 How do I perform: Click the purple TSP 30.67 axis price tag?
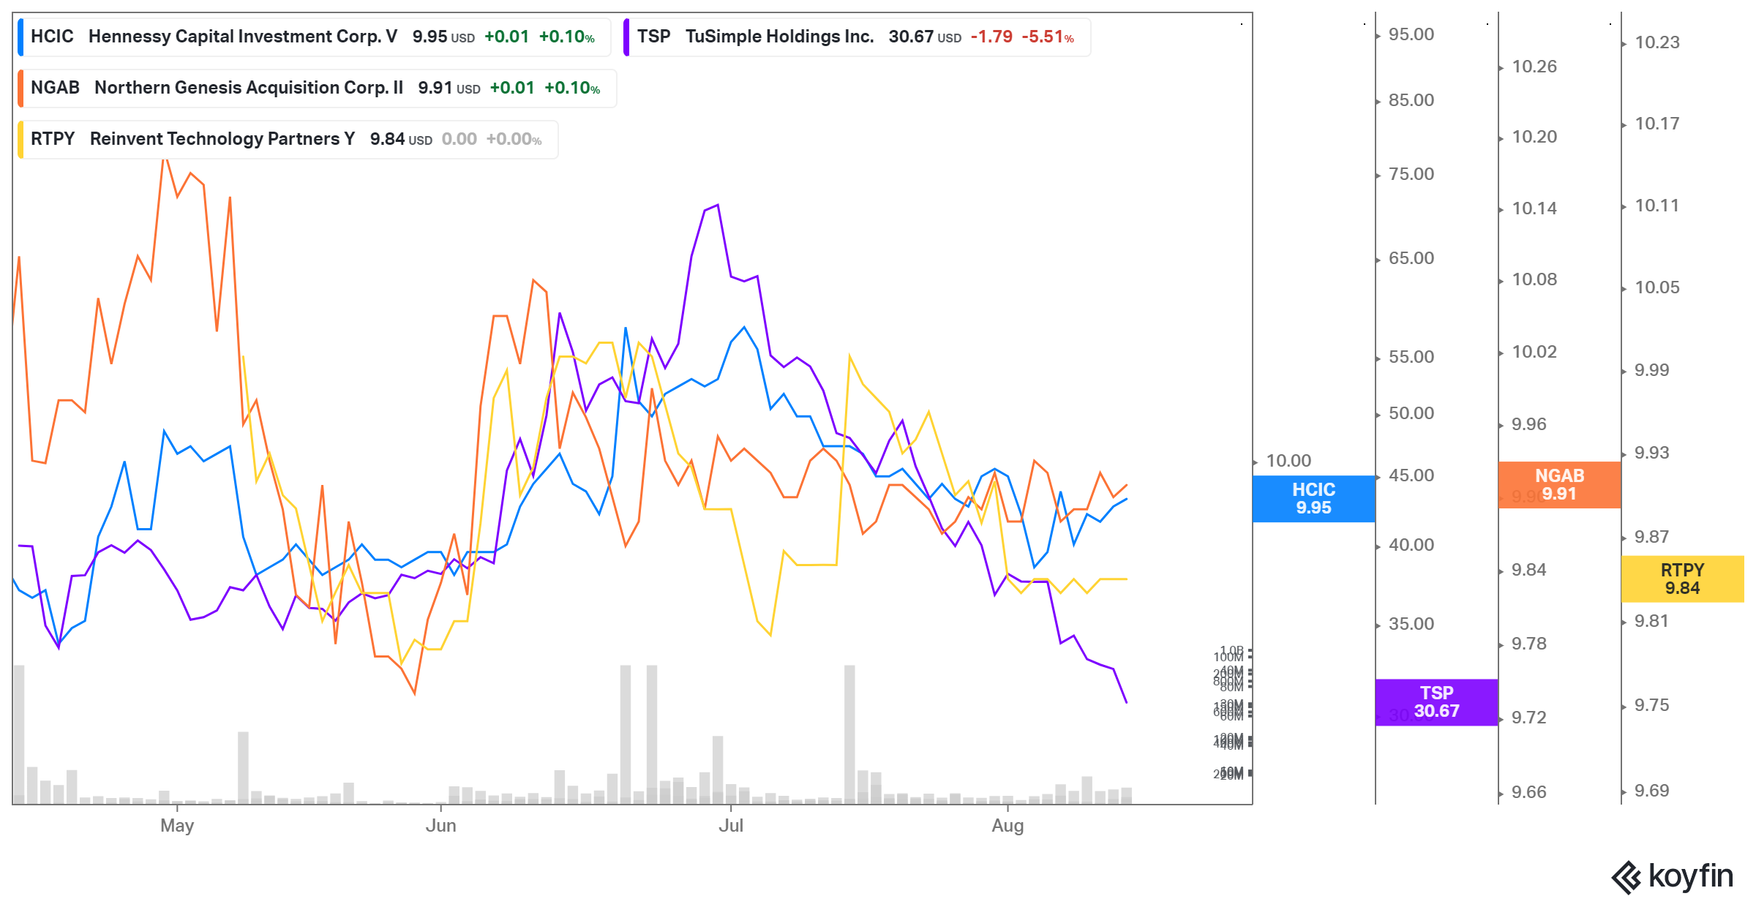pyautogui.click(x=1437, y=702)
